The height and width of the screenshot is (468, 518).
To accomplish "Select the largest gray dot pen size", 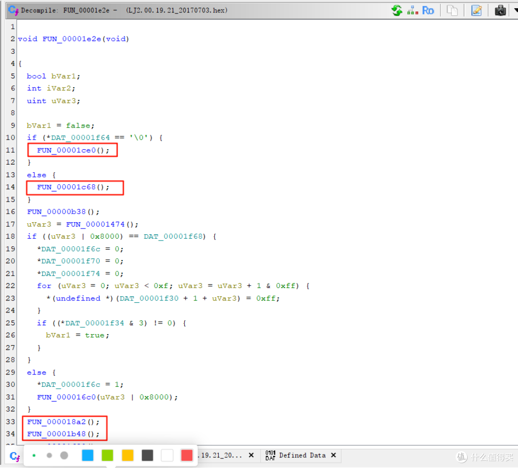I will tap(64, 456).
